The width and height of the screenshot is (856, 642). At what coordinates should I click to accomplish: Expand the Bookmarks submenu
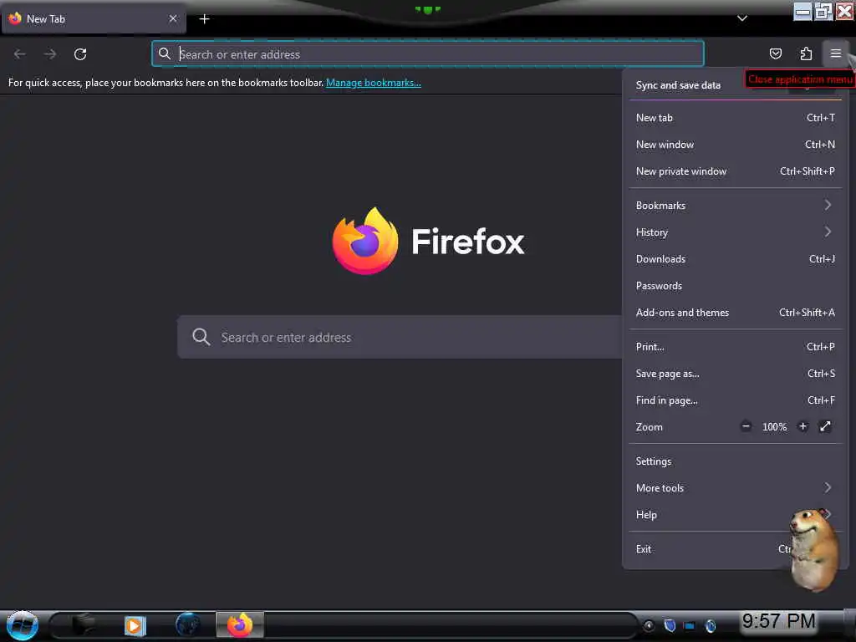coord(735,206)
